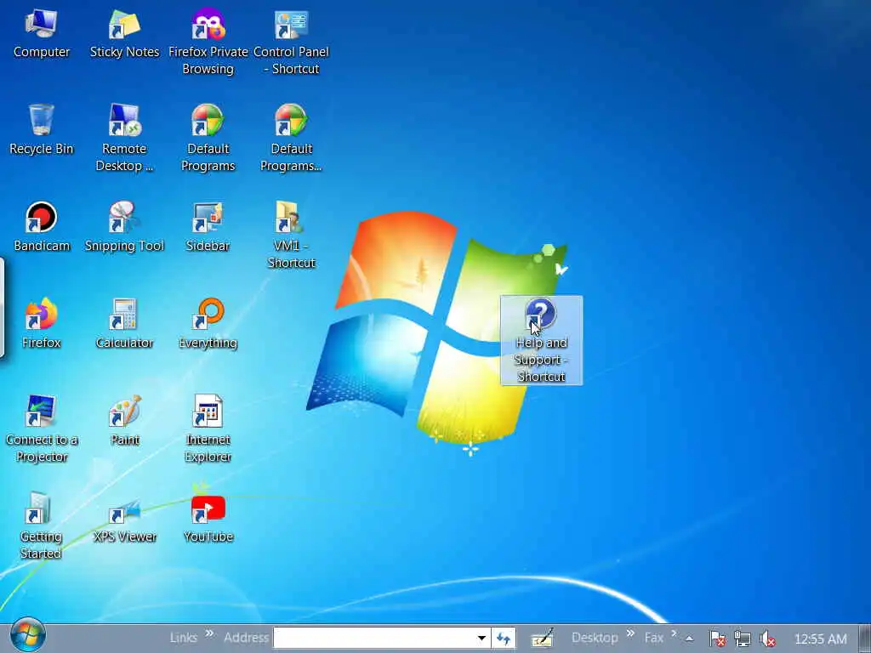Expand the Links toolbar chevron

(209, 633)
